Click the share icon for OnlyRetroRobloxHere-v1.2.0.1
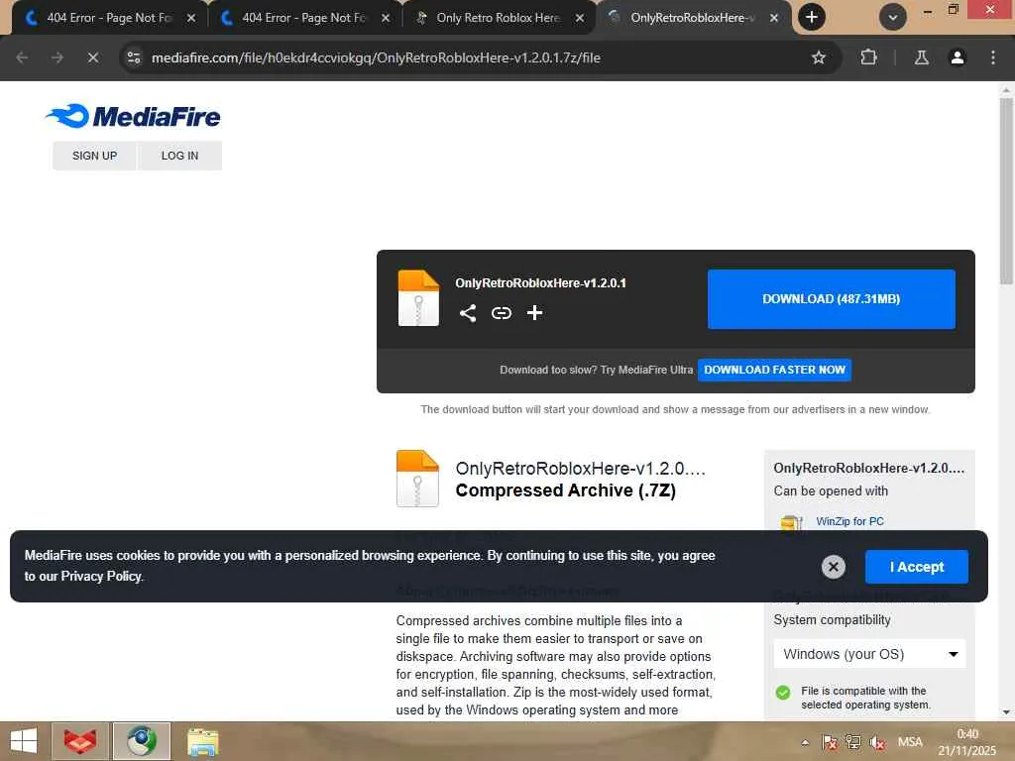Image resolution: width=1015 pixels, height=761 pixels. [468, 313]
